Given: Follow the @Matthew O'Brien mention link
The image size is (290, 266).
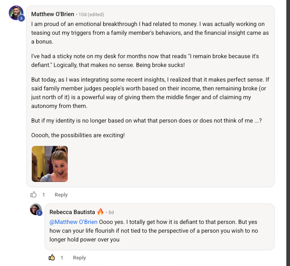Looking at the screenshot, I should 73,222.
